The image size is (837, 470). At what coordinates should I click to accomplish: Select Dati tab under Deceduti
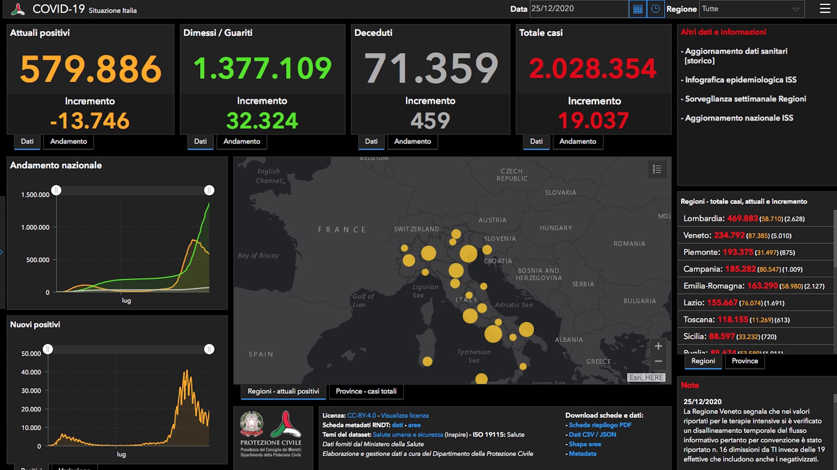(x=371, y=141)
